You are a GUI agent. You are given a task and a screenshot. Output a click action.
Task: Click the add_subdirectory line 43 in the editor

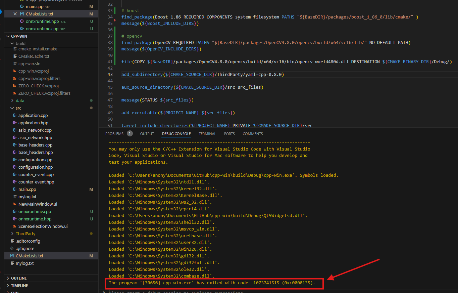click(203, 75)
